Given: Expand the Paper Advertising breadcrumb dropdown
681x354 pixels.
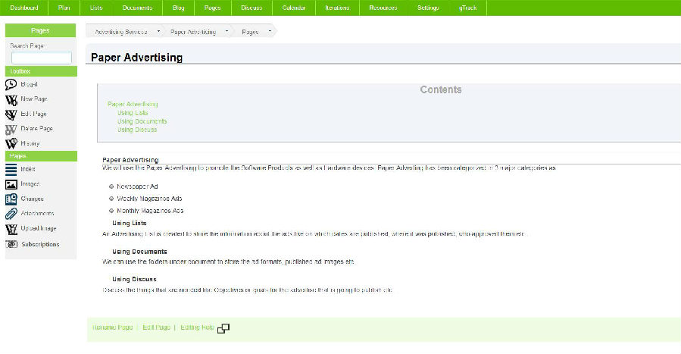Looking at the screenshot, I should 226,32.
